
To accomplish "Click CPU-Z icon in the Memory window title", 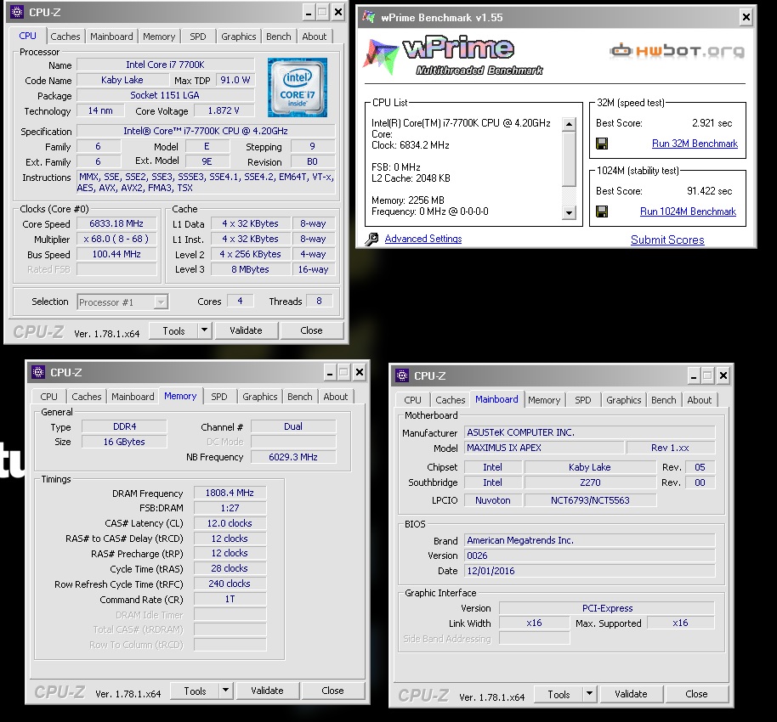I will (x=38, y=372).
